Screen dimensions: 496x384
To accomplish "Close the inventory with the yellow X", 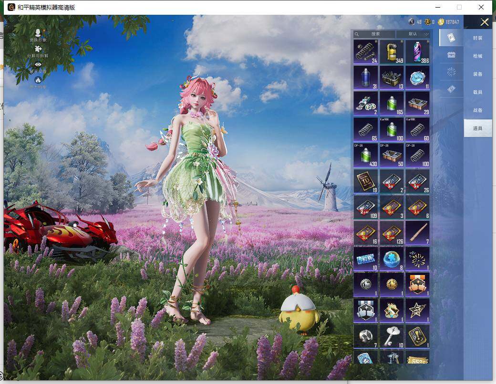I will point(485,22).
